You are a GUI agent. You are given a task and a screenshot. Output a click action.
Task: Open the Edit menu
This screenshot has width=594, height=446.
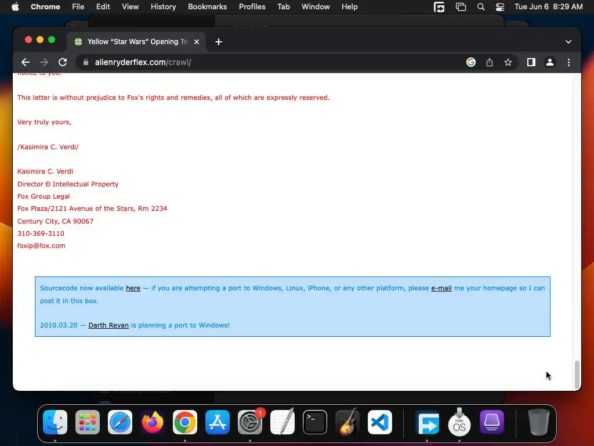(x=103, y=7)
